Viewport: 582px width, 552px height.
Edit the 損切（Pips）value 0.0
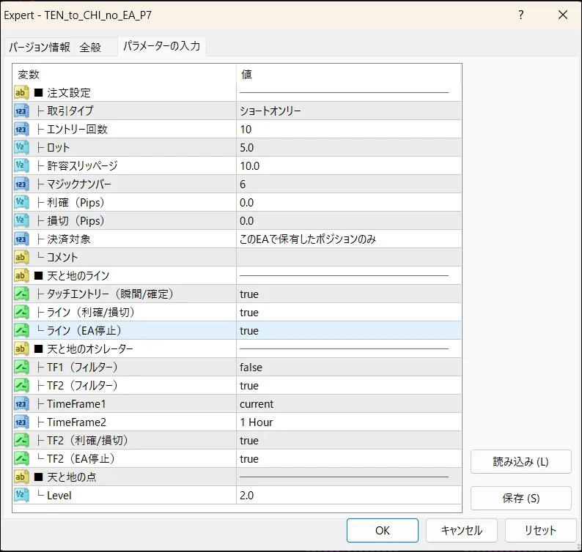(348, 220)
